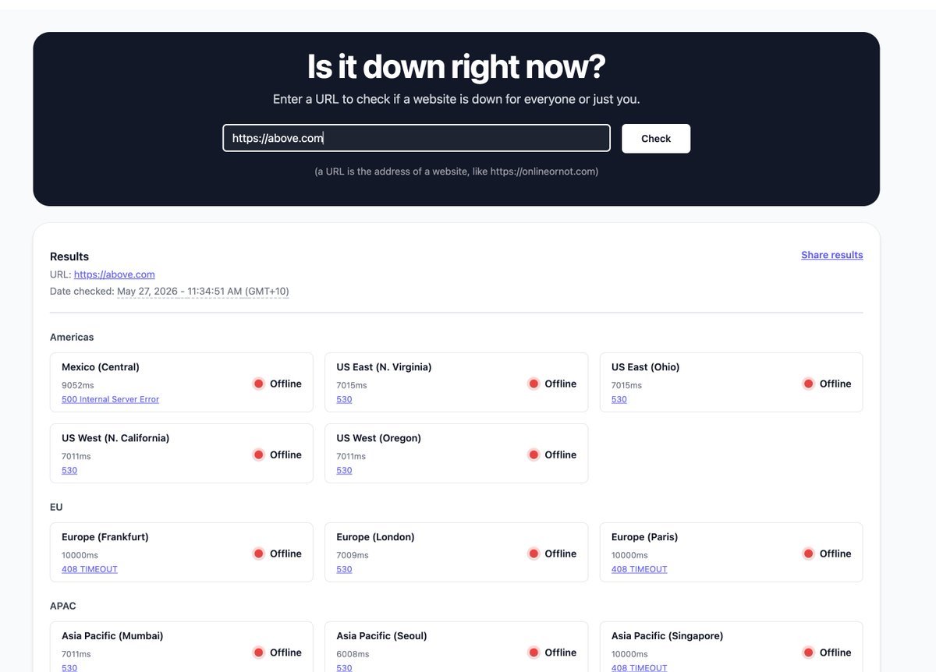936x672 pixels.
Task: Click Offline label in Europe (Paris) card
Action: click(835, 554)
